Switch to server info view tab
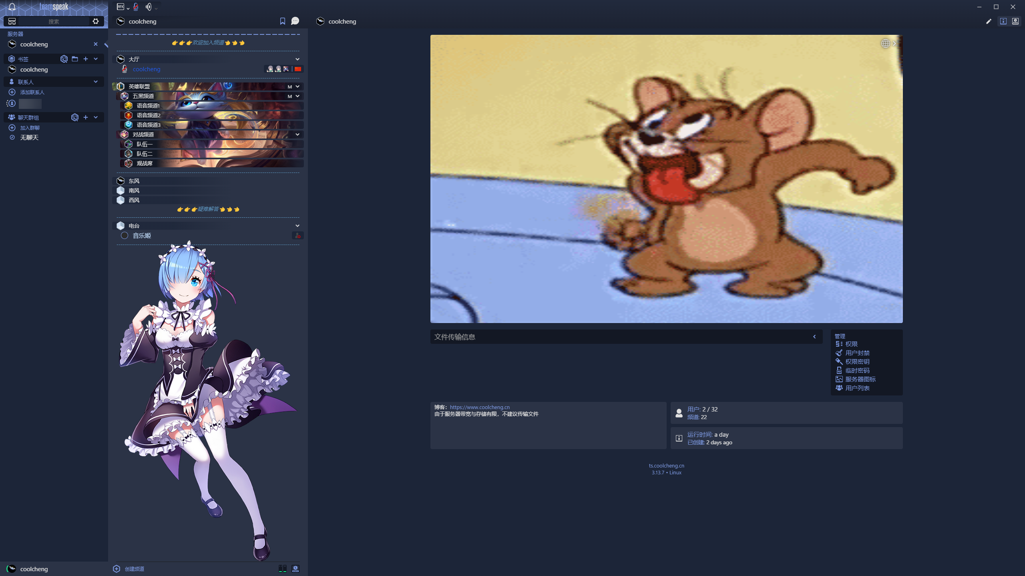The width and height of the screenshot is (1025, 576). click(x=1003, y=21)
